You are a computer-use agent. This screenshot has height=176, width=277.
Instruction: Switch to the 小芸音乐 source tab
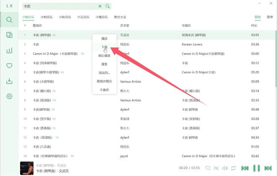[x=84, y=17]
